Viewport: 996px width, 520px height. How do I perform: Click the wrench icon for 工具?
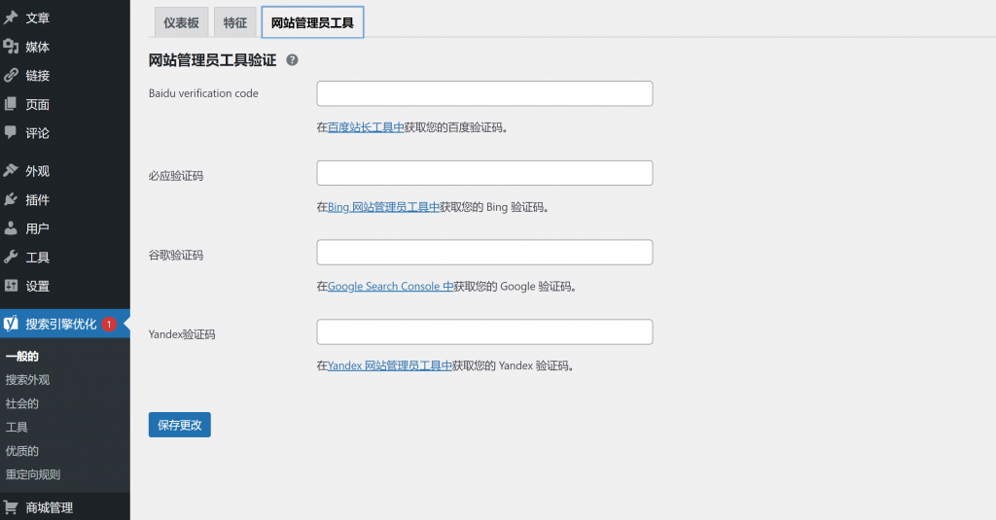[x=11, y=257]
